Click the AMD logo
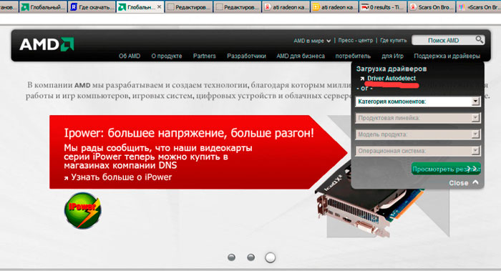 (47, 44)
